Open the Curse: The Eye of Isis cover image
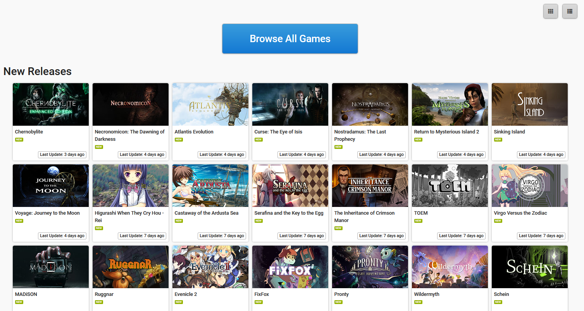 coord(290,104)
